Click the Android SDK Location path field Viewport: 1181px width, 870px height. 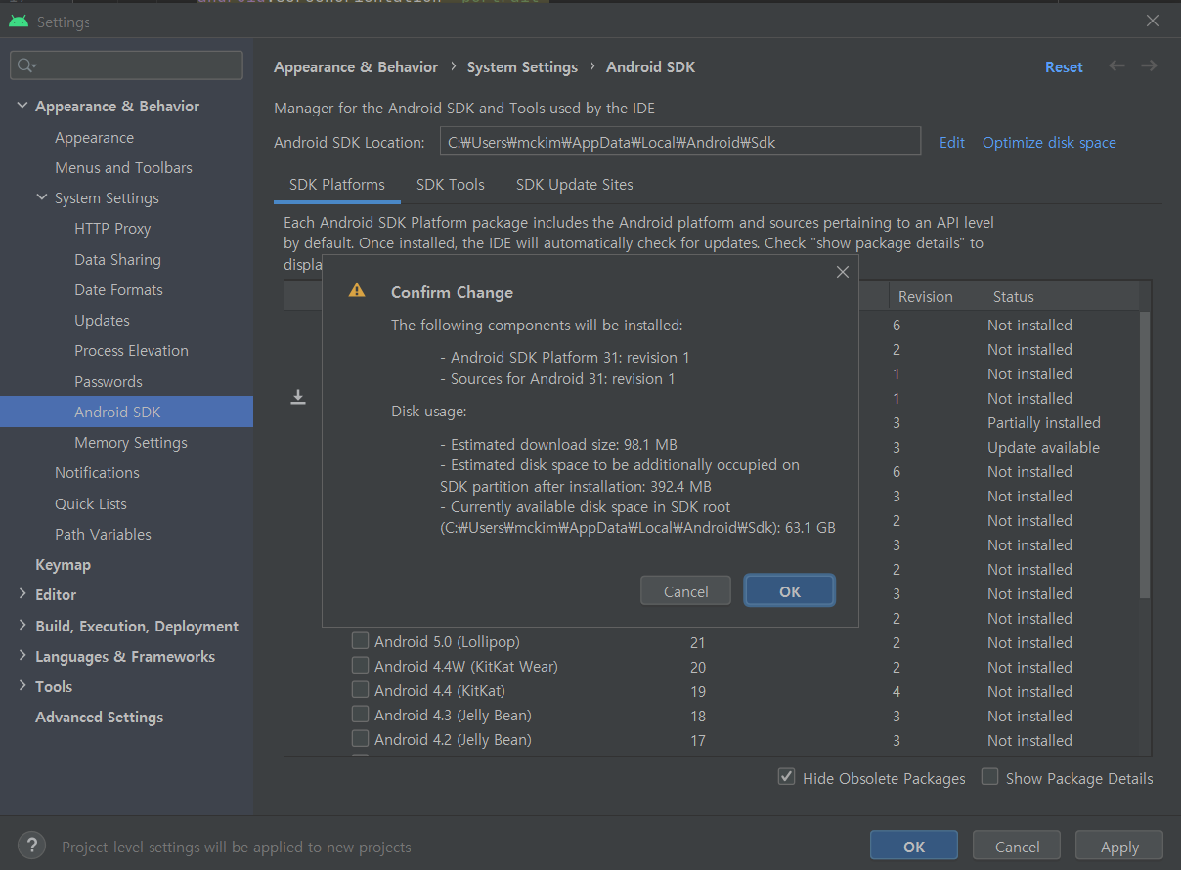pyautogui.click(x=680, y=141)
